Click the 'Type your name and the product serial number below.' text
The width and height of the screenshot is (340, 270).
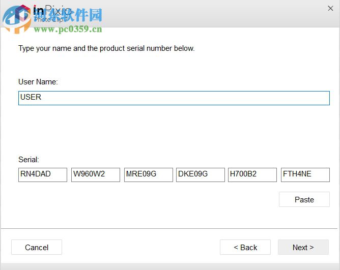pos(106,48)
